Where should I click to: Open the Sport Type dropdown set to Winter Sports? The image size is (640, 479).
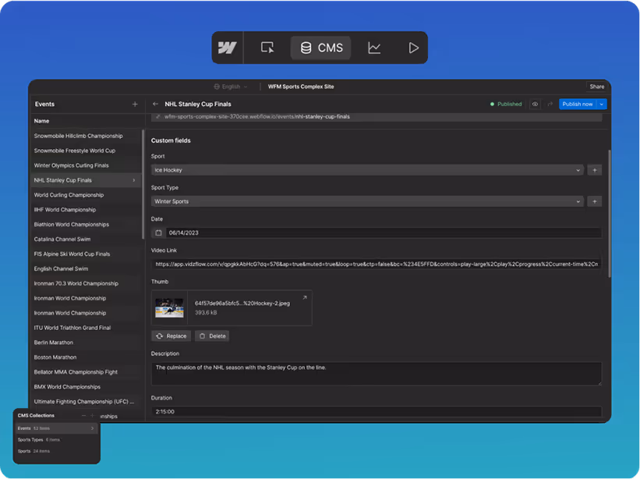point(367,201)
